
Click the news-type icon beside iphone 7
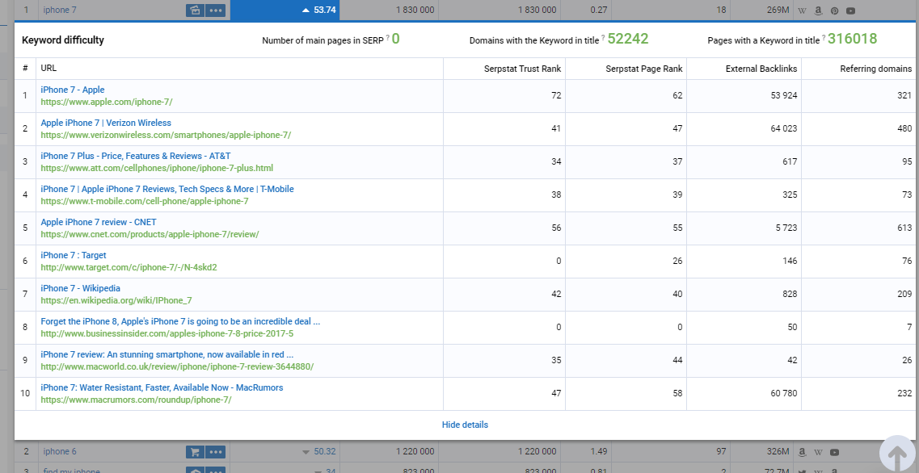click(x=195, y=10)
